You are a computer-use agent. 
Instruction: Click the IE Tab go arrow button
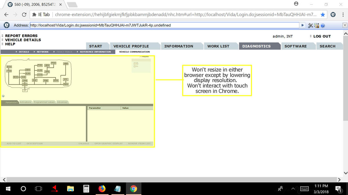coord(303,25)
